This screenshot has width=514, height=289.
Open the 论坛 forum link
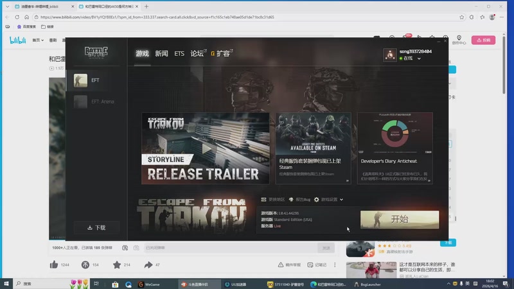[x=197, y=53]
